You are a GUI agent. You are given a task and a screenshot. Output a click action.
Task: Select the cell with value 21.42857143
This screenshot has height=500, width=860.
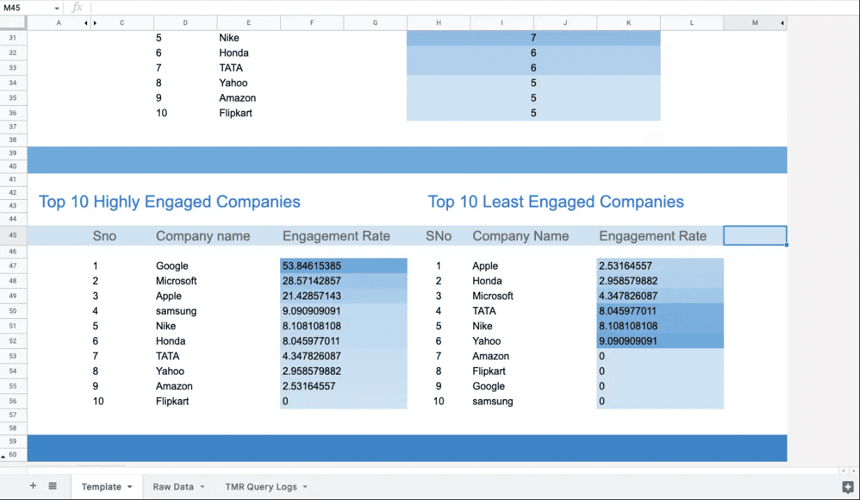click(x=344, y=296)
